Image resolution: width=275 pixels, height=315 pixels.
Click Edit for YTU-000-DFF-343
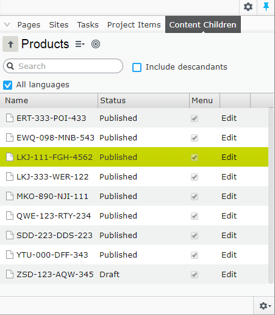point(229,255)
